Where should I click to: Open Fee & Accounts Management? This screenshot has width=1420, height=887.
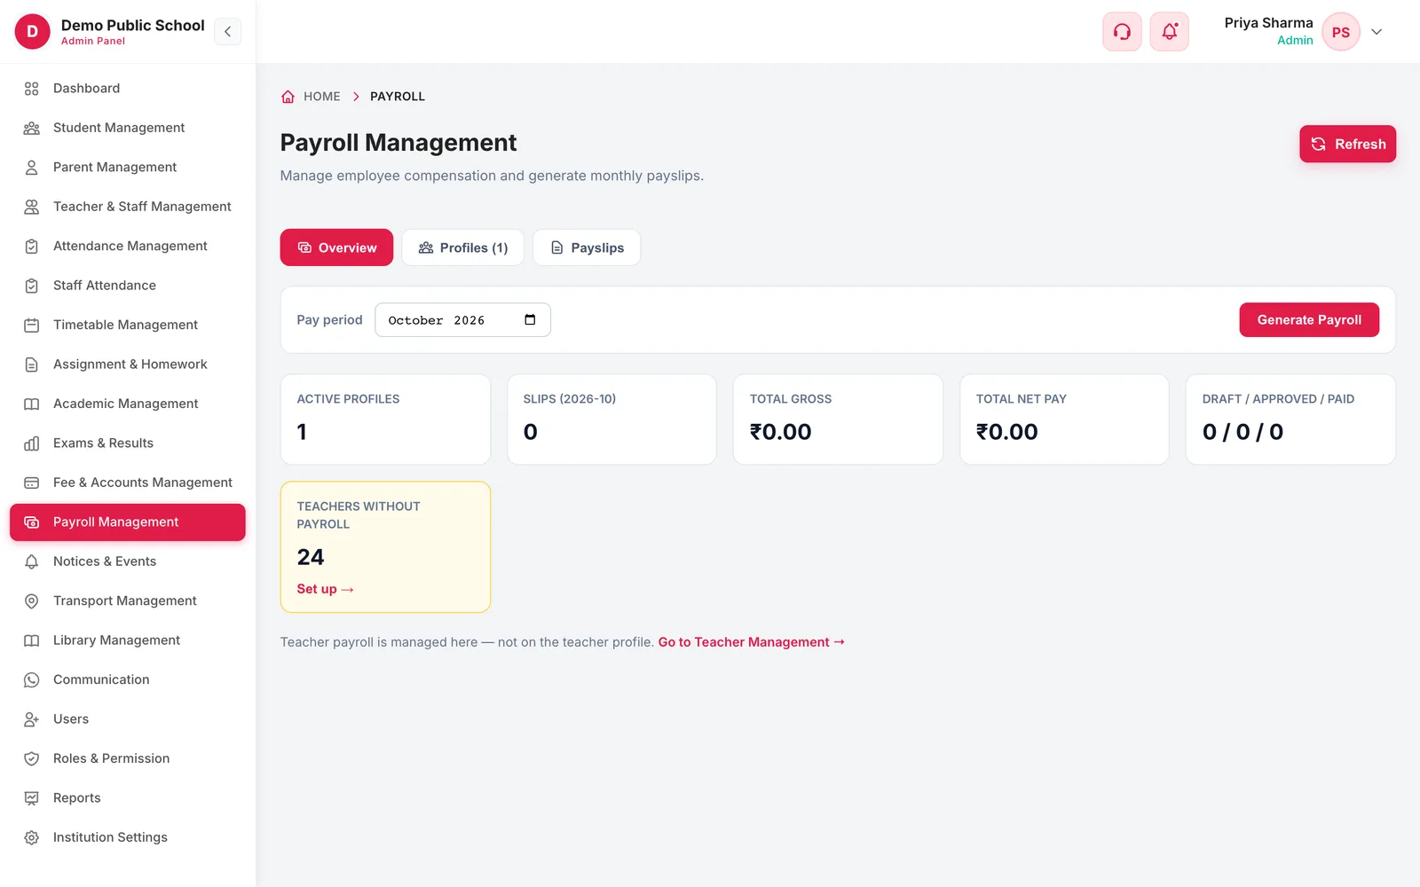point(128,483)
